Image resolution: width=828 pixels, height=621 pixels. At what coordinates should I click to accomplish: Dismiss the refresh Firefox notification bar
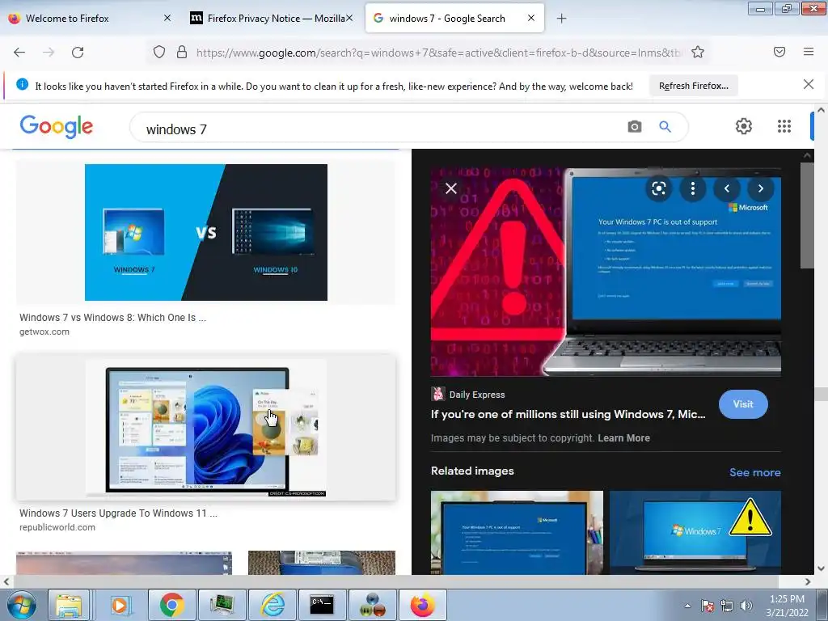[x=809, y=84]
